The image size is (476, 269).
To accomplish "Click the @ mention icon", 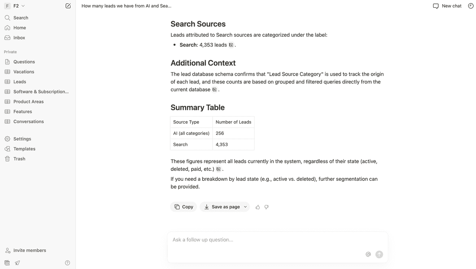I will 368,254.
